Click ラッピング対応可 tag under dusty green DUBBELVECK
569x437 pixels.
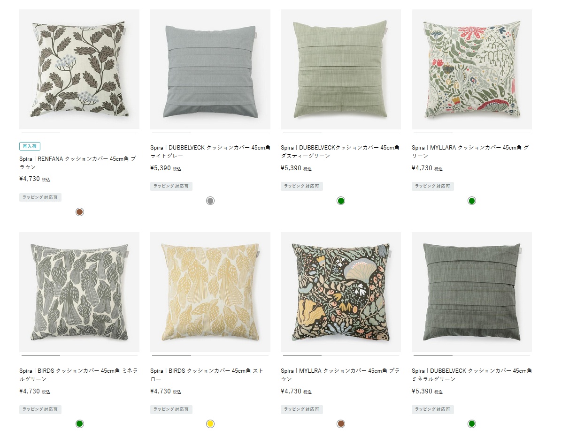[302, 186]
